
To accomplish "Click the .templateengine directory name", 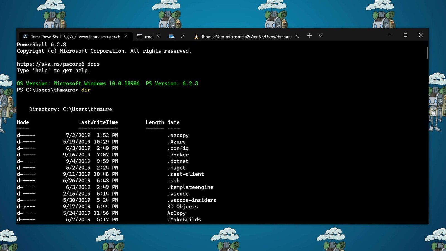I will 190,187.
